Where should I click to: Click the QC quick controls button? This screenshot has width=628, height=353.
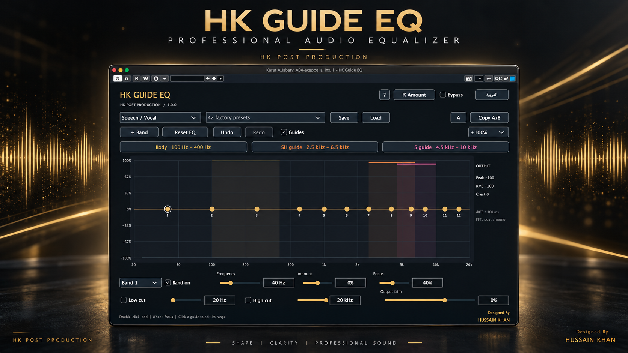tap(498, 78)
